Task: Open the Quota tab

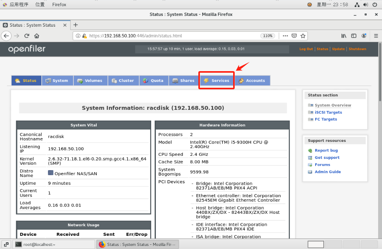Action: [x=154, y=81]
